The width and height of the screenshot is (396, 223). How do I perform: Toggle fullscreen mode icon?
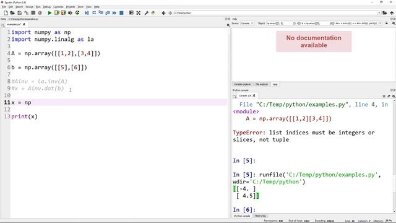click(x=139, y=12)
